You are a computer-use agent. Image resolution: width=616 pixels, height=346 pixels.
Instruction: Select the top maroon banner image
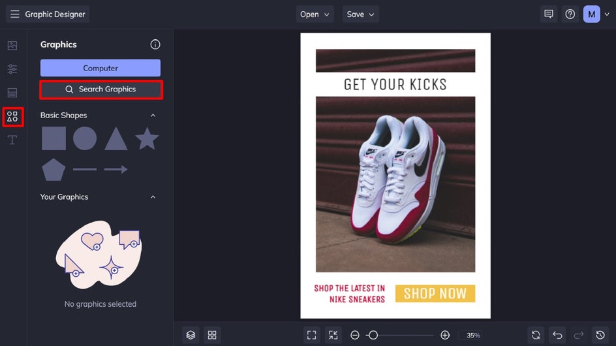click(395, 61)
